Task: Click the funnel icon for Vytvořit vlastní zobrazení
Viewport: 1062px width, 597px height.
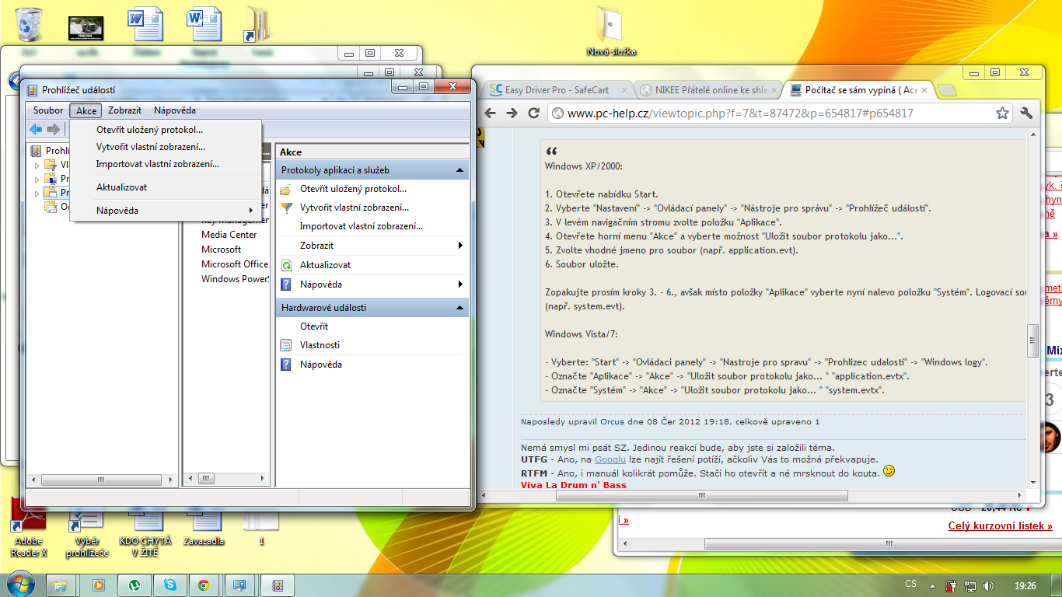Action: (286, 208)
